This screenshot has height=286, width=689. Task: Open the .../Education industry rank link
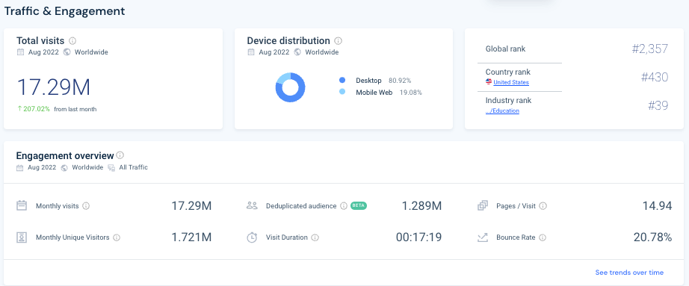tap(502, 111)
